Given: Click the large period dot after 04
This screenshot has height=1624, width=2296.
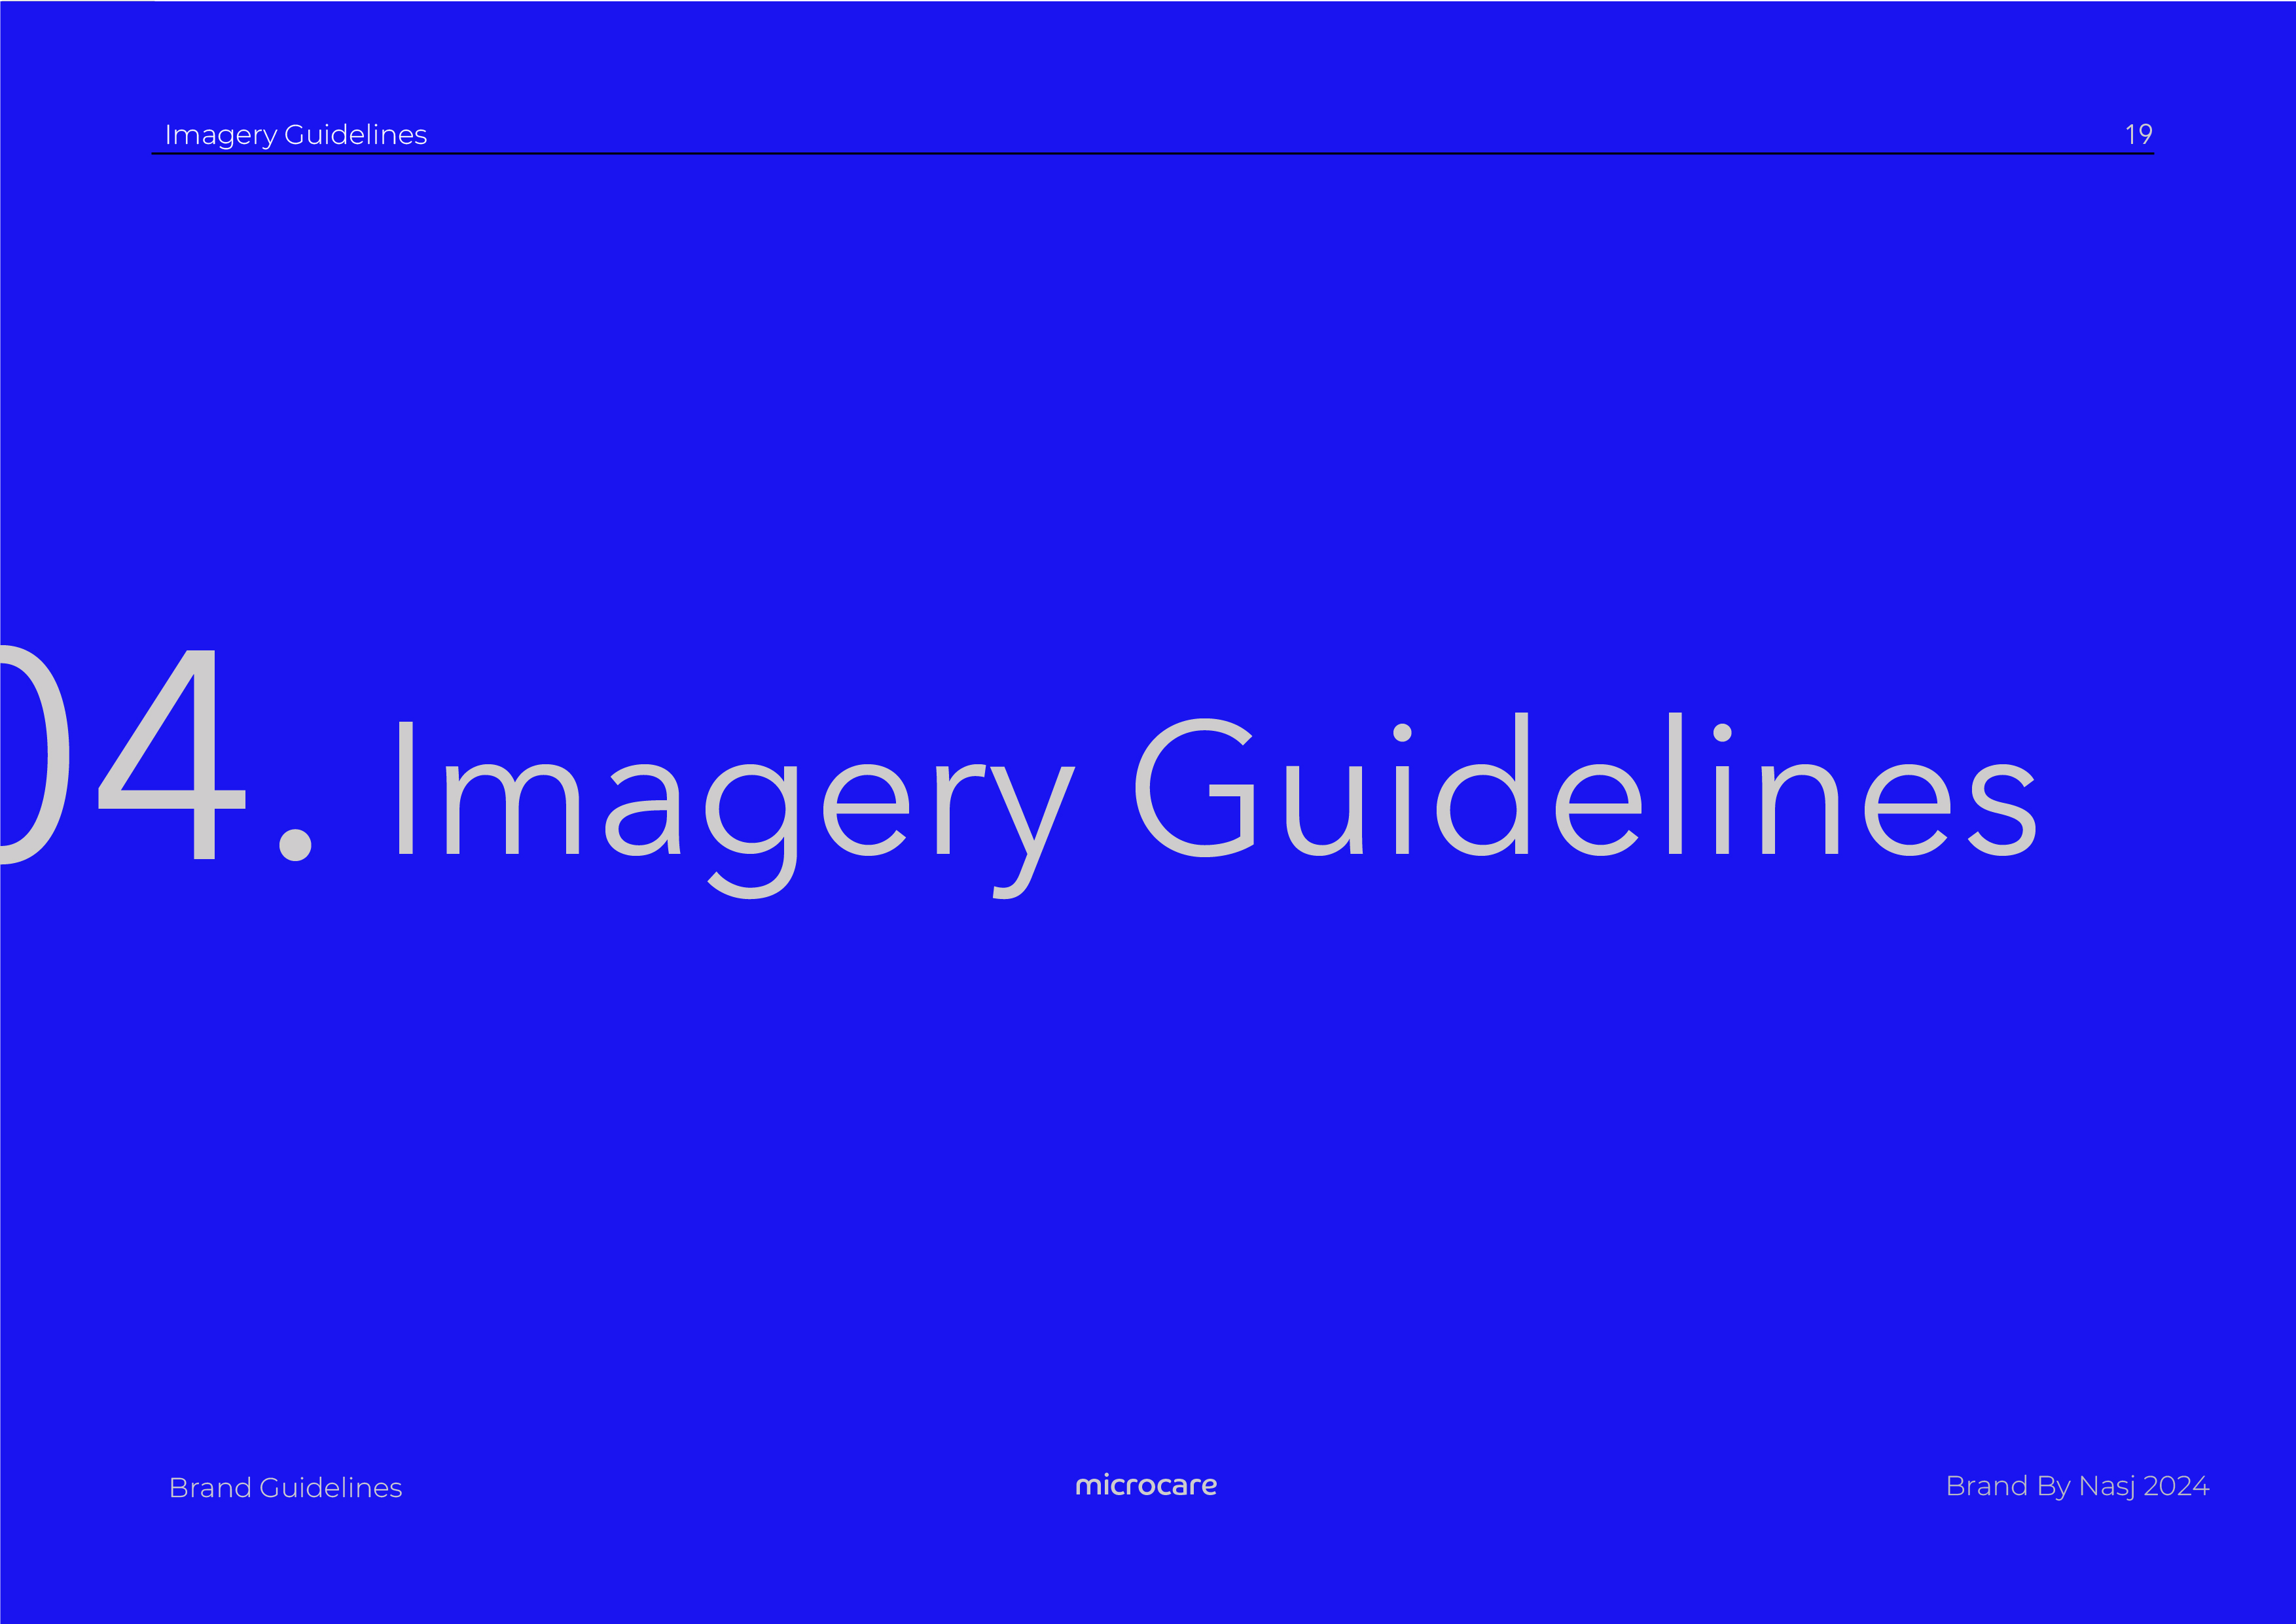Looking at the screenshot, I should (x=295, y=843).
